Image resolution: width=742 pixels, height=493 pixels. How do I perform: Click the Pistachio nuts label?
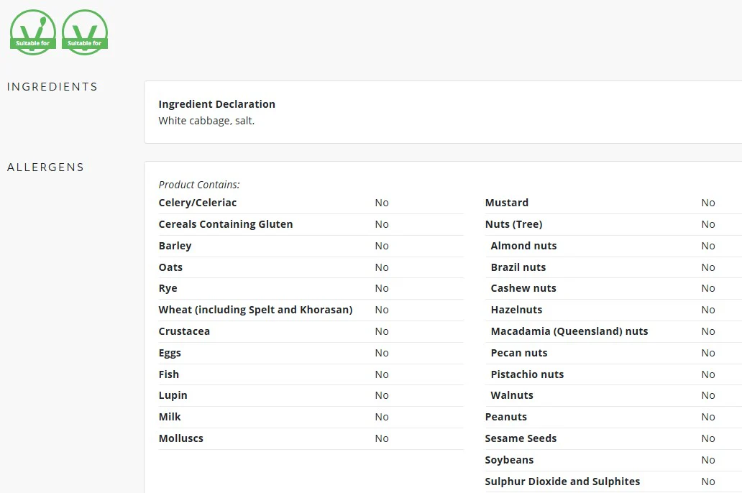[527, 374]
